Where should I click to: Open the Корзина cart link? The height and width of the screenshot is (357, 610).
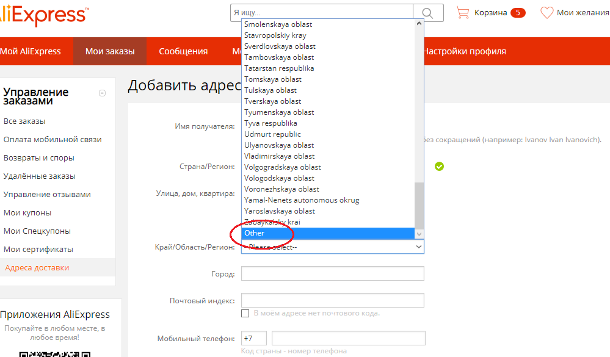point(491,13)
